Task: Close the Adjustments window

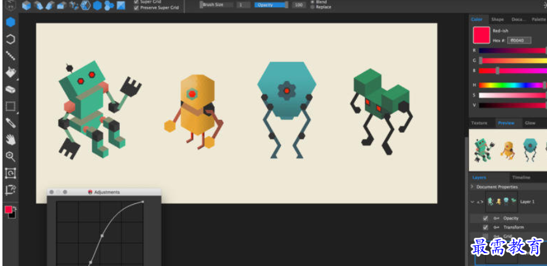Action: [x=52, y=192]
